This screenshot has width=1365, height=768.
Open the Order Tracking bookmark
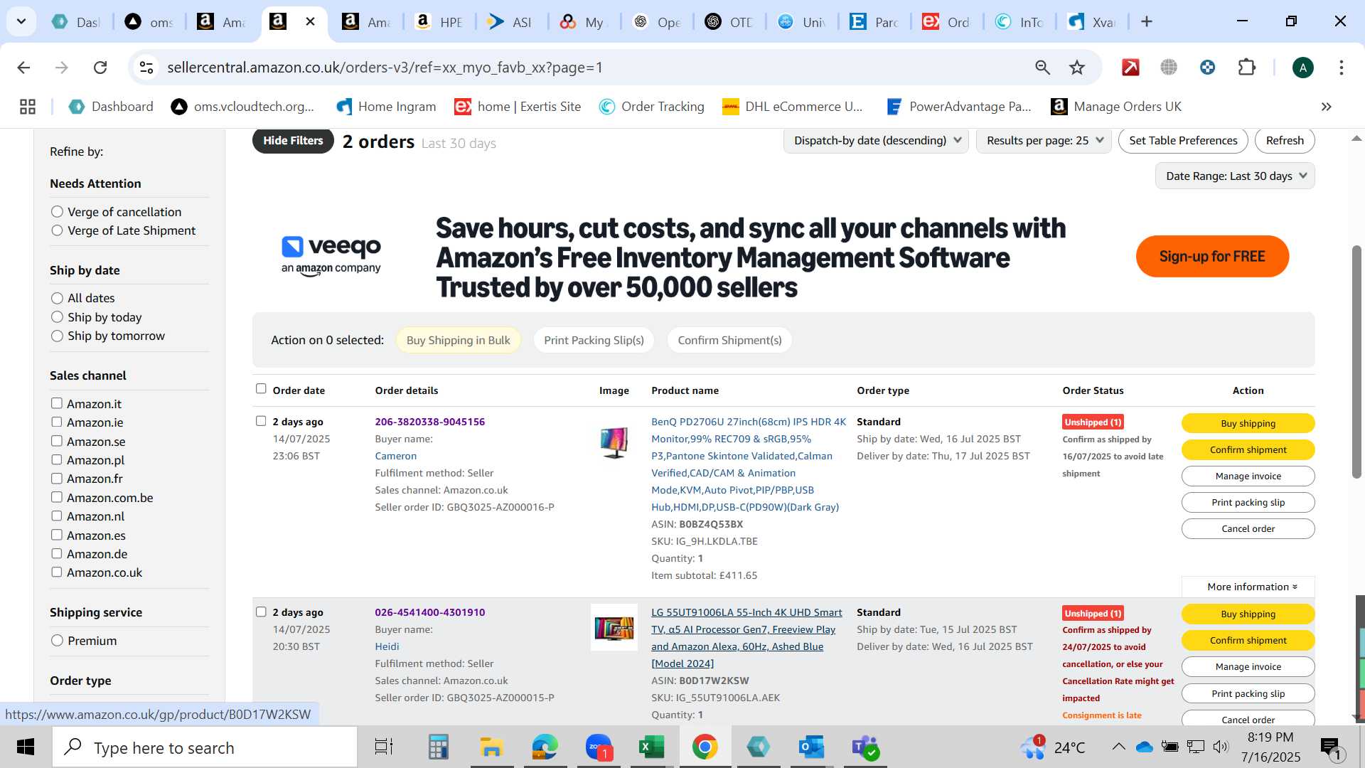pyautogui.click(x=651, y=107)
